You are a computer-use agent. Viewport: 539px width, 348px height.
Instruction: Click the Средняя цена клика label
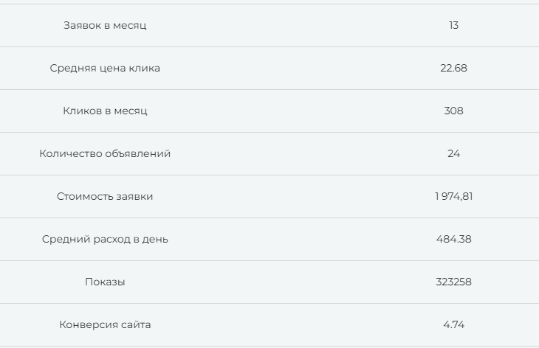click(105, 68)
